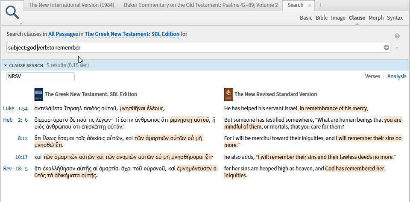This screenshot has height=202, width=410.
Task: Choose the Bible search type
Action: 322,18
